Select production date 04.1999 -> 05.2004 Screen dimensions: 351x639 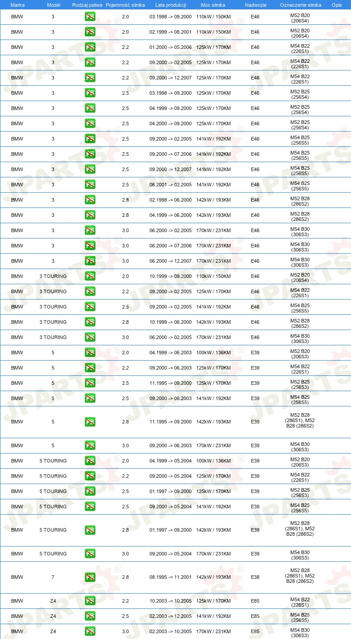tap(171, 461)
